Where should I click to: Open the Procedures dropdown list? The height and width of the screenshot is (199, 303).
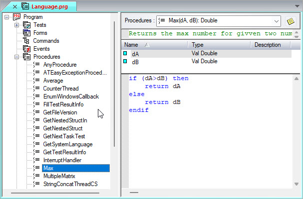[x=277, y=21]
